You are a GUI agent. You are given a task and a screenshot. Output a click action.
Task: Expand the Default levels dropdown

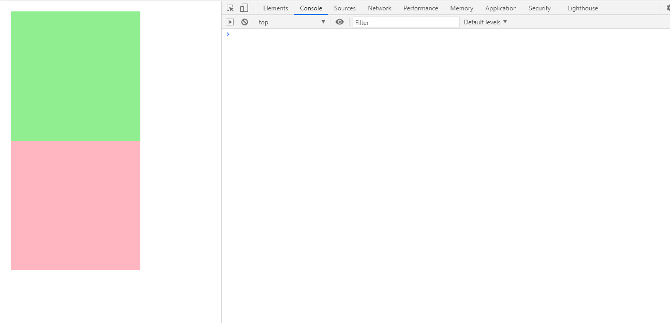485,22
